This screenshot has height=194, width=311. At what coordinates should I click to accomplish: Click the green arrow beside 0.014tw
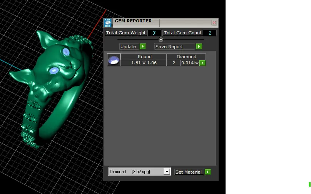tap(202, 63)
